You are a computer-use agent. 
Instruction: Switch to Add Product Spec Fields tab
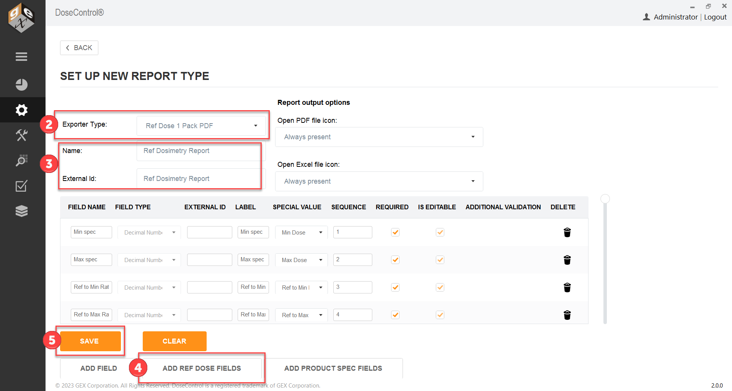tap(333, 368)
